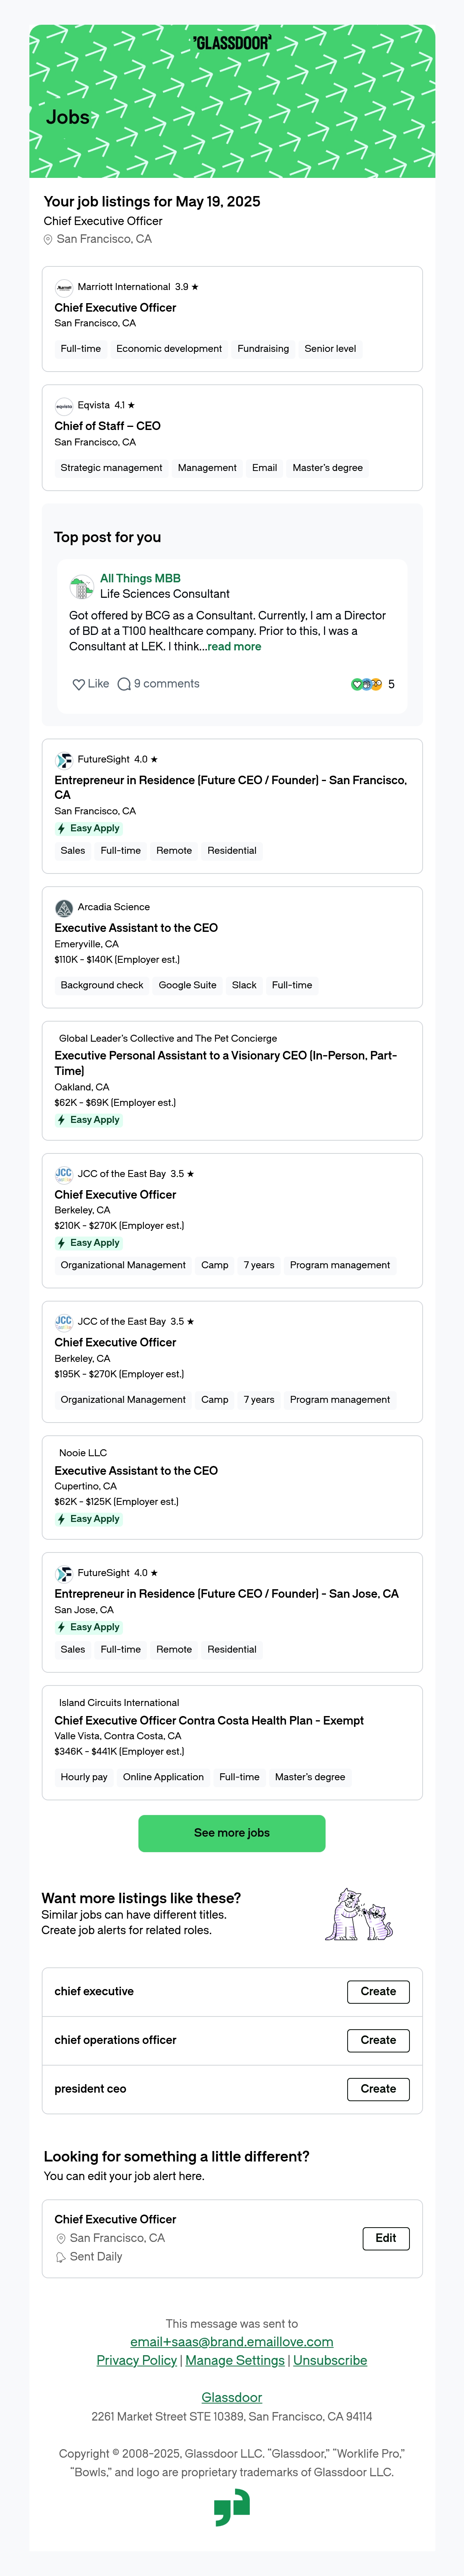Open Marriott Chief Executive Officer listing
The height and width of the screenshot is (2576, 464).
115,308
